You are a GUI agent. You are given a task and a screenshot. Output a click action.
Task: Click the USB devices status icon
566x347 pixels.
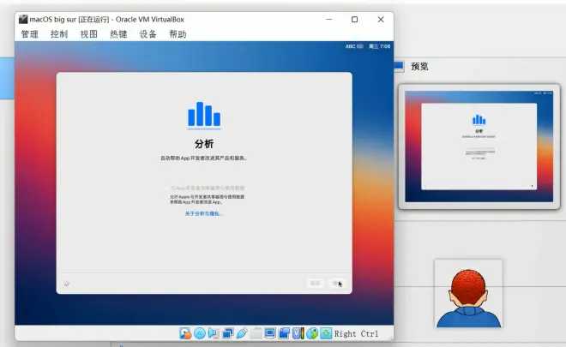[242, 333]
